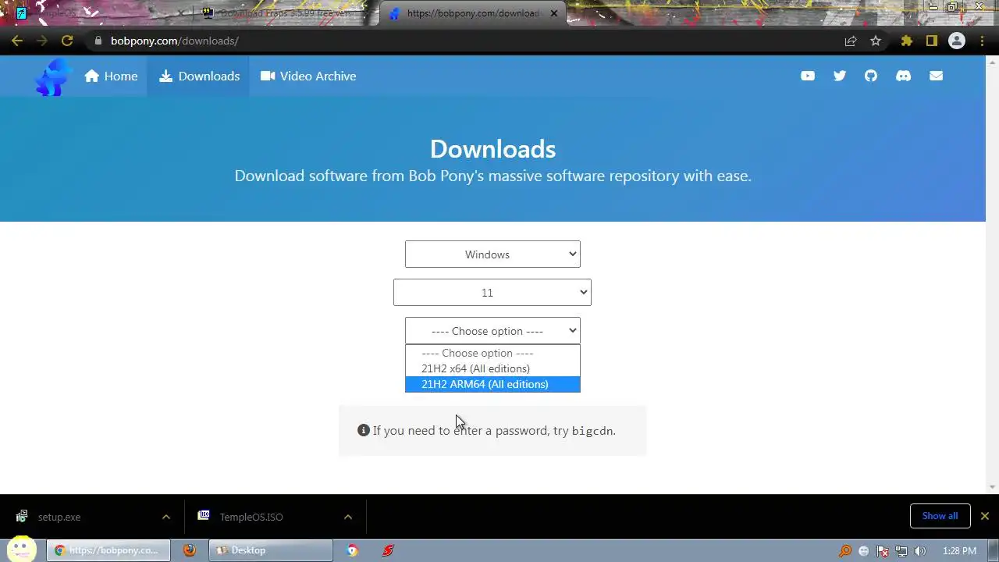Close the bobpony.com tab
The height and width of the screenshot is (562, 999).
(554, 13)
